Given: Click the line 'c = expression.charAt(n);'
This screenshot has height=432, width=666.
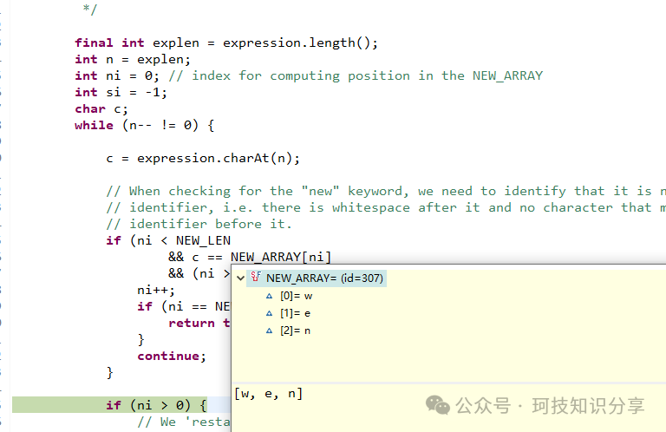Looking at the screenshot, I should click(x=203, y=159).
